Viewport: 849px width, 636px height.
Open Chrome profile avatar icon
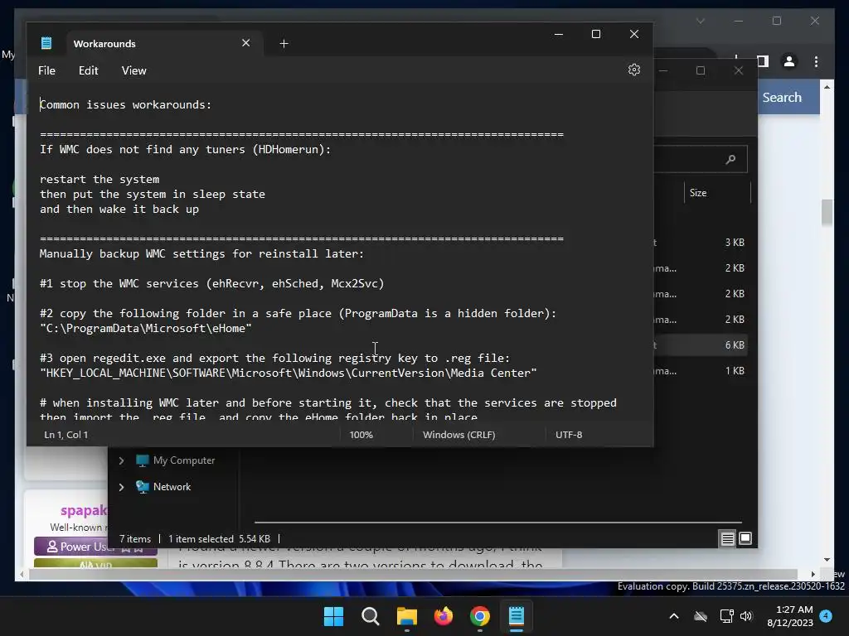789,61
